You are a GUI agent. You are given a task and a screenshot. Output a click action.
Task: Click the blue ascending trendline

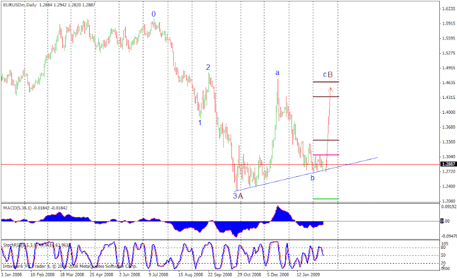point(306,174)
